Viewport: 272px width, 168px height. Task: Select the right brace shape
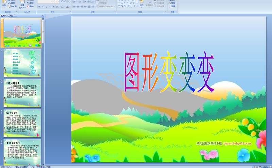click(x=134, y=6)
